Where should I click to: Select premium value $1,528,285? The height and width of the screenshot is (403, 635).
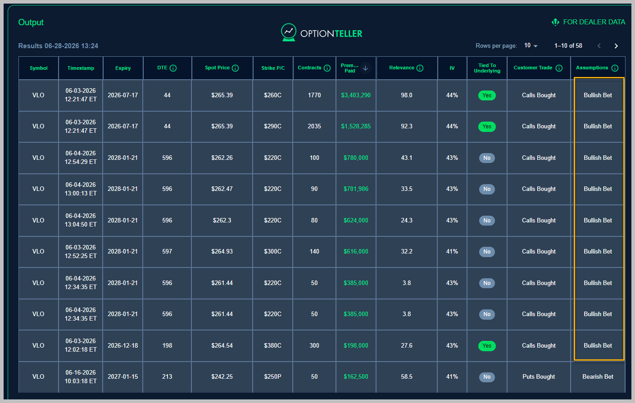coord(356,126)
